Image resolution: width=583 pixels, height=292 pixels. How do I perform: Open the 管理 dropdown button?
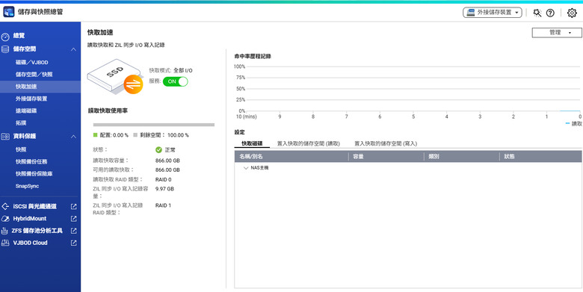pyautogui.click(x=557, y=33)
